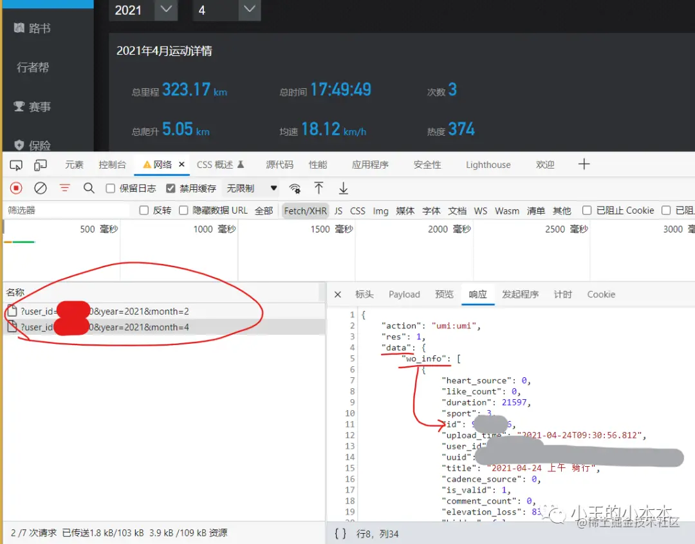This screenshot has width=695, height=544.
Task: Show the 发起程序 request tab
Action: pyautogui.click(x=520, y=294)
